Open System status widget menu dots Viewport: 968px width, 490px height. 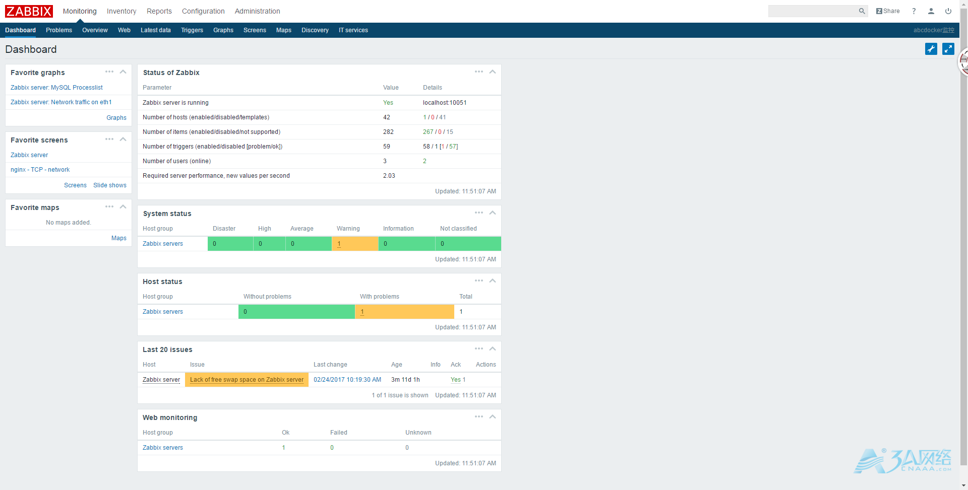point(479,213)
